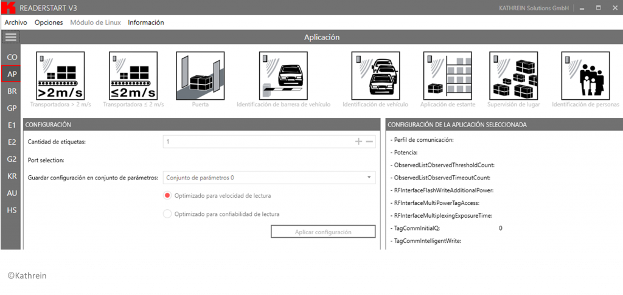Choose the Puerta application icon
This screenshot has width=623, height=295.
[200, 75]
